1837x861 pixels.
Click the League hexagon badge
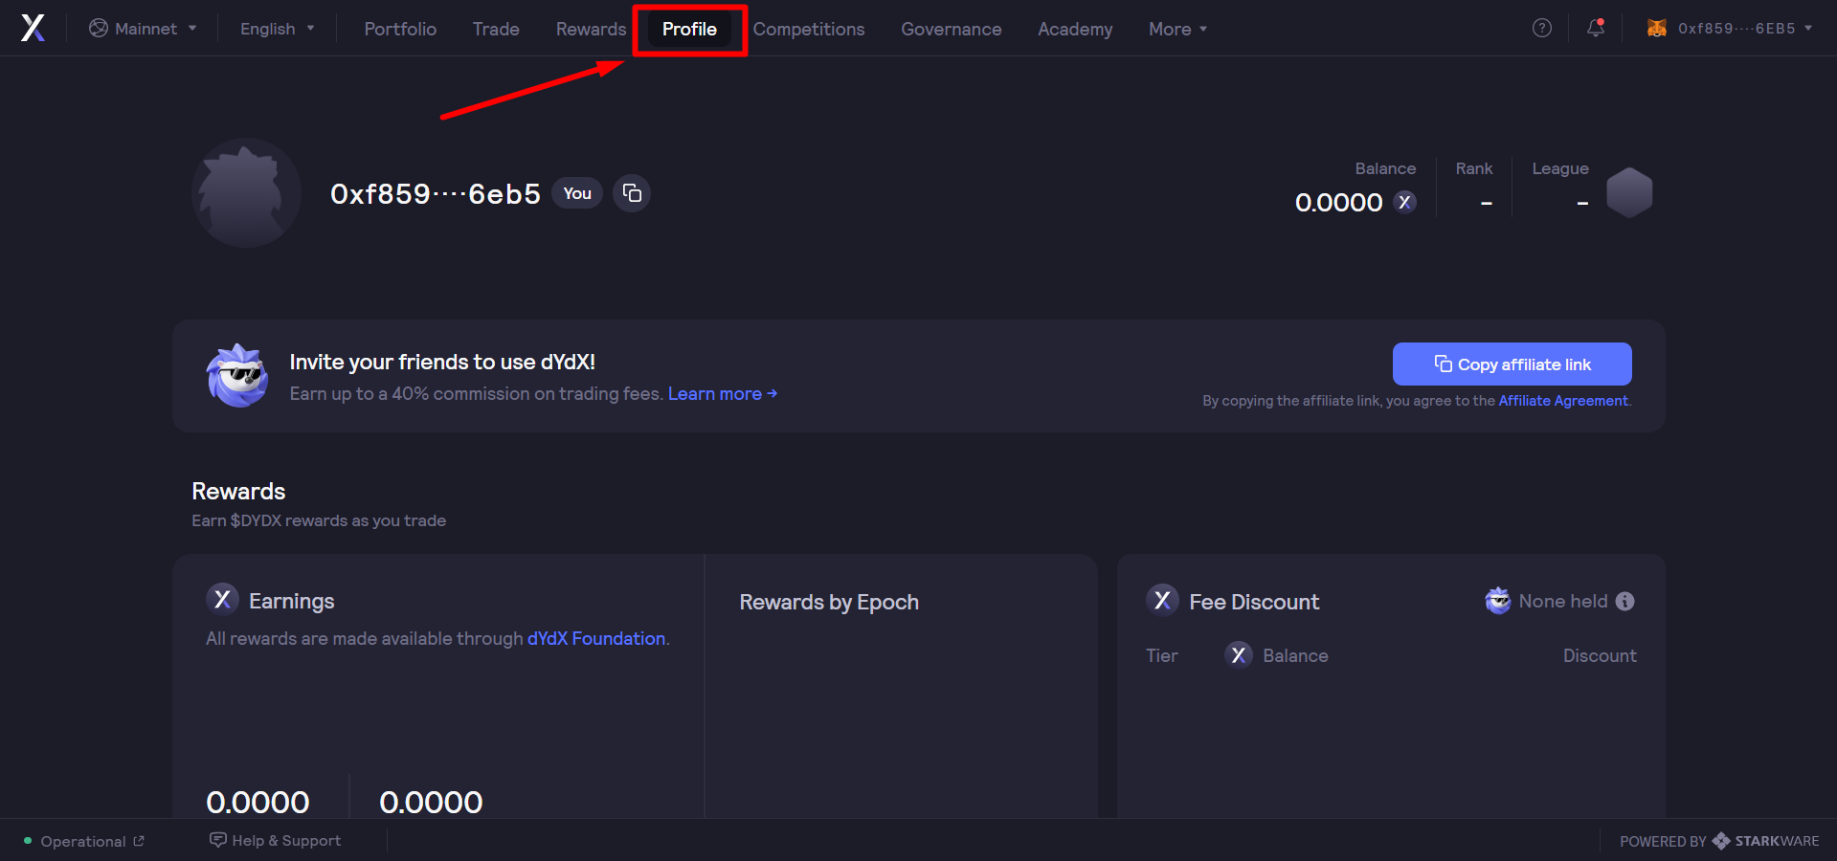pos(1629,192)
